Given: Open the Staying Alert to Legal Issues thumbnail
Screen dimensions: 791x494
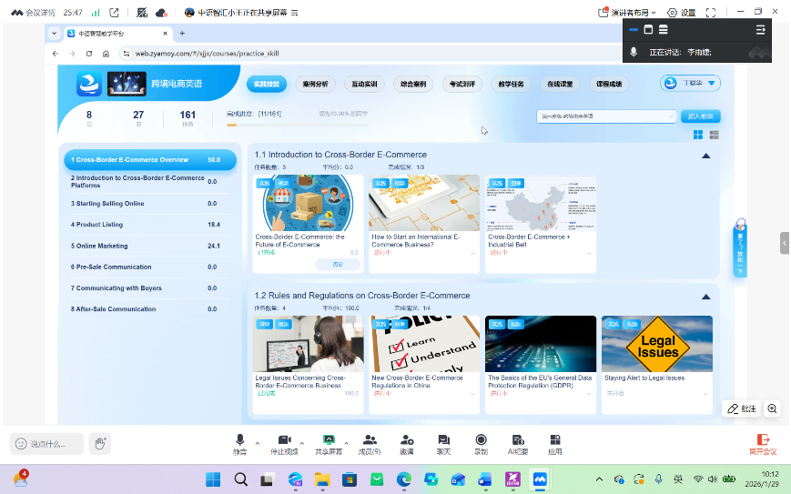Looking at the screenshot, I should pyautogui.click(x=657, y=344).
